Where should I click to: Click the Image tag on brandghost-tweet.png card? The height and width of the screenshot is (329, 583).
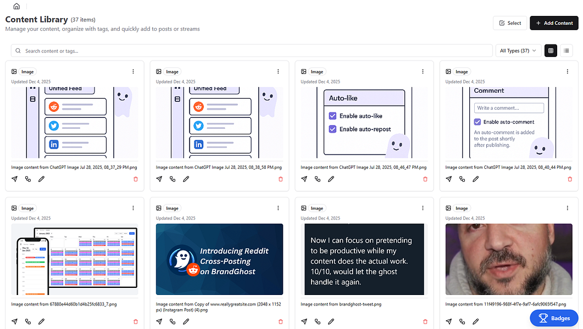click(x=317, y=208)
